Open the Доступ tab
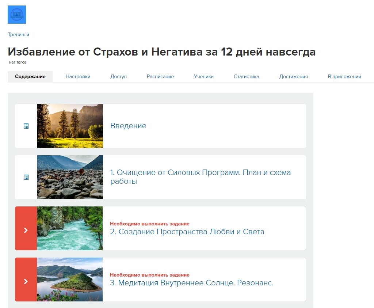Screen dimensions: 374x308 pos(118,77)
